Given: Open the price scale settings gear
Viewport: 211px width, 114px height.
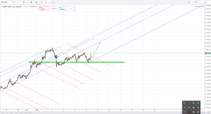Looking at the screenshot, I should [208, 112].
